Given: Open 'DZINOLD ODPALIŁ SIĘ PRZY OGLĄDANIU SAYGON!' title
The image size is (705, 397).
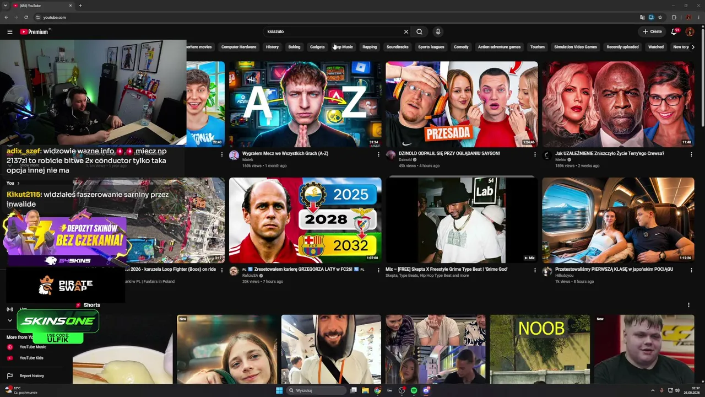Looking at the screenshot, I should click(449, 153).
